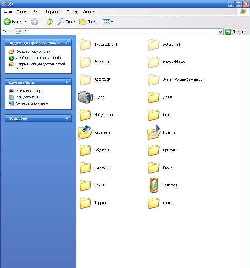Select the прически folder icon
Image resolution: width=250 pixels, height=268 pixels.
coord(85,168)
